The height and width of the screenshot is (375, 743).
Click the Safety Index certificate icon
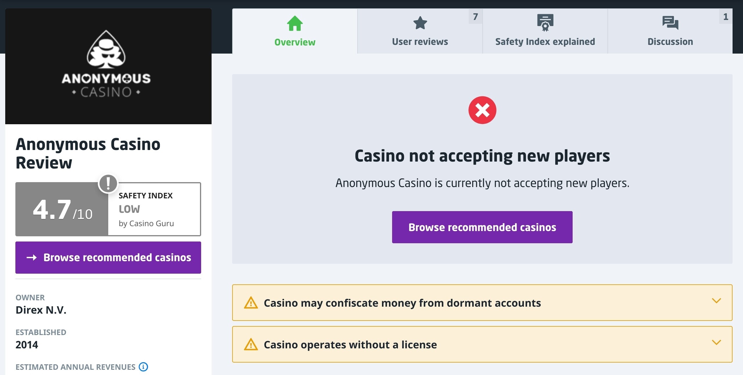point(545,23)
